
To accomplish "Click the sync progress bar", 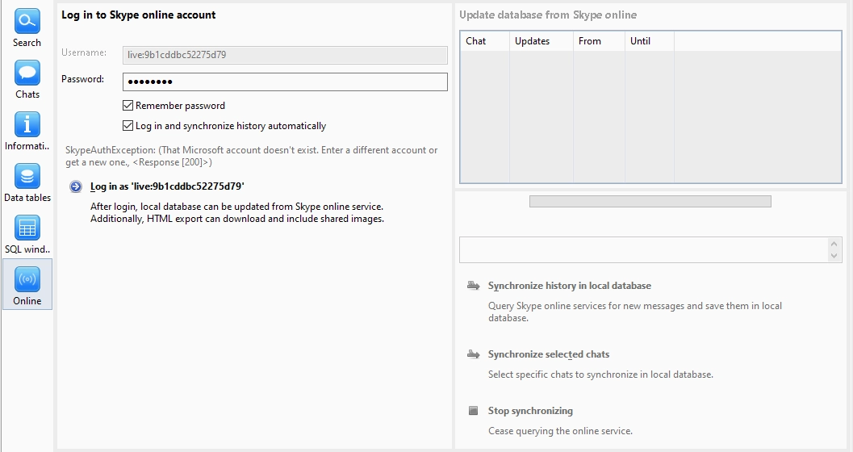I will click(650, 202).
